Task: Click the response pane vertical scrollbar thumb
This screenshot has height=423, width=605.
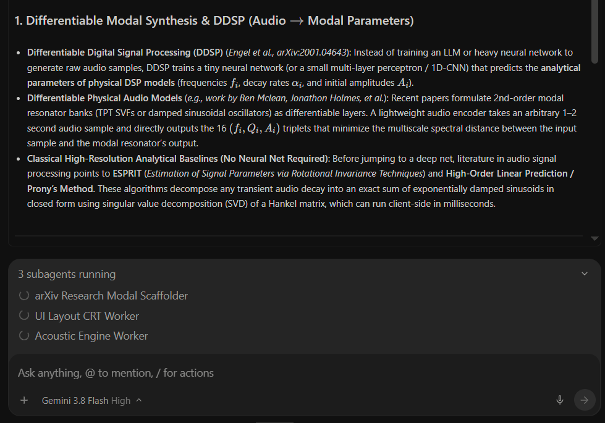Action: (594, 31)
